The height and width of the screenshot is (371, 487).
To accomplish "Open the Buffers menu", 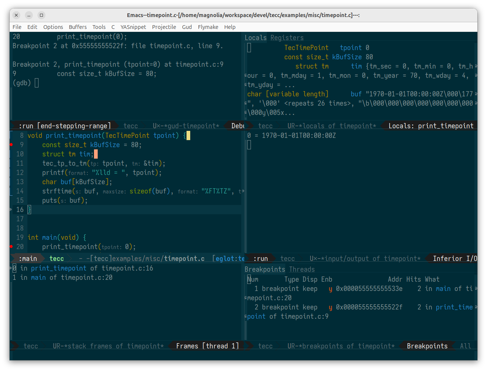I will (78, 27).
